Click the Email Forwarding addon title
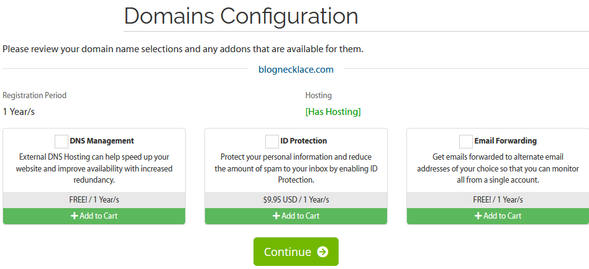 coord(505,141)
